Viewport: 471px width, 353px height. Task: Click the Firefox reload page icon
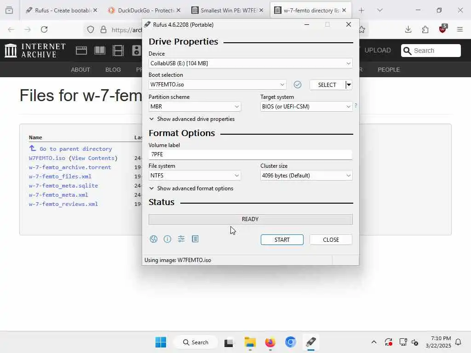[x=44, y=29]
